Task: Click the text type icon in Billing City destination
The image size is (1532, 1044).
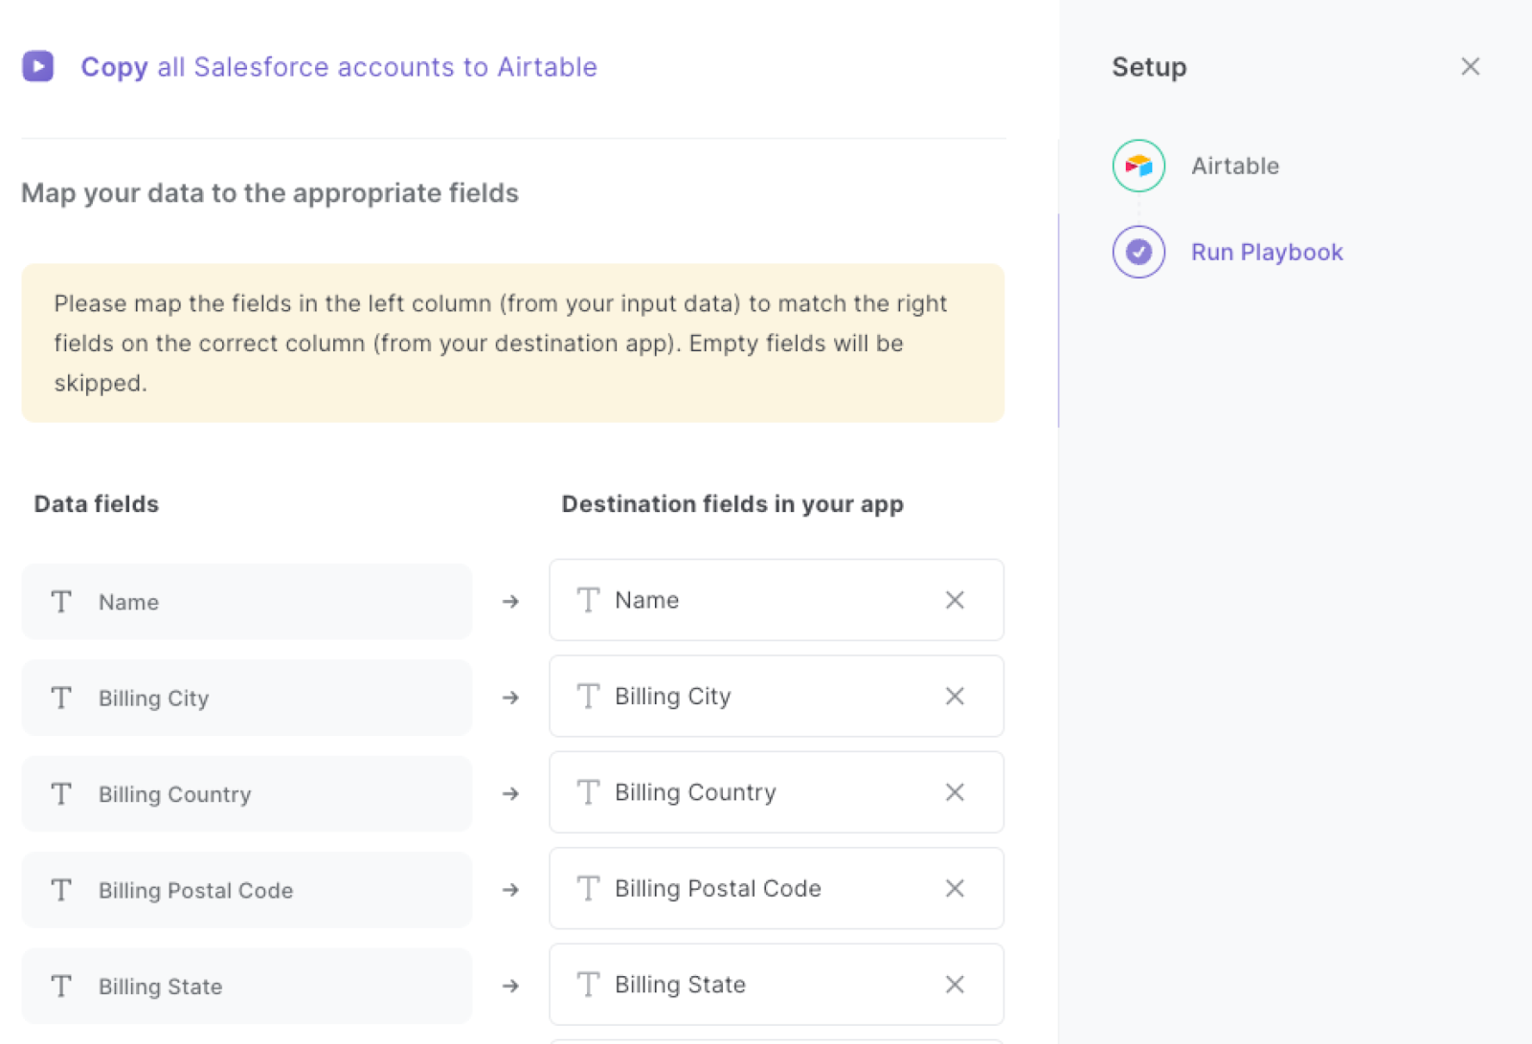Action: point(588,697)
